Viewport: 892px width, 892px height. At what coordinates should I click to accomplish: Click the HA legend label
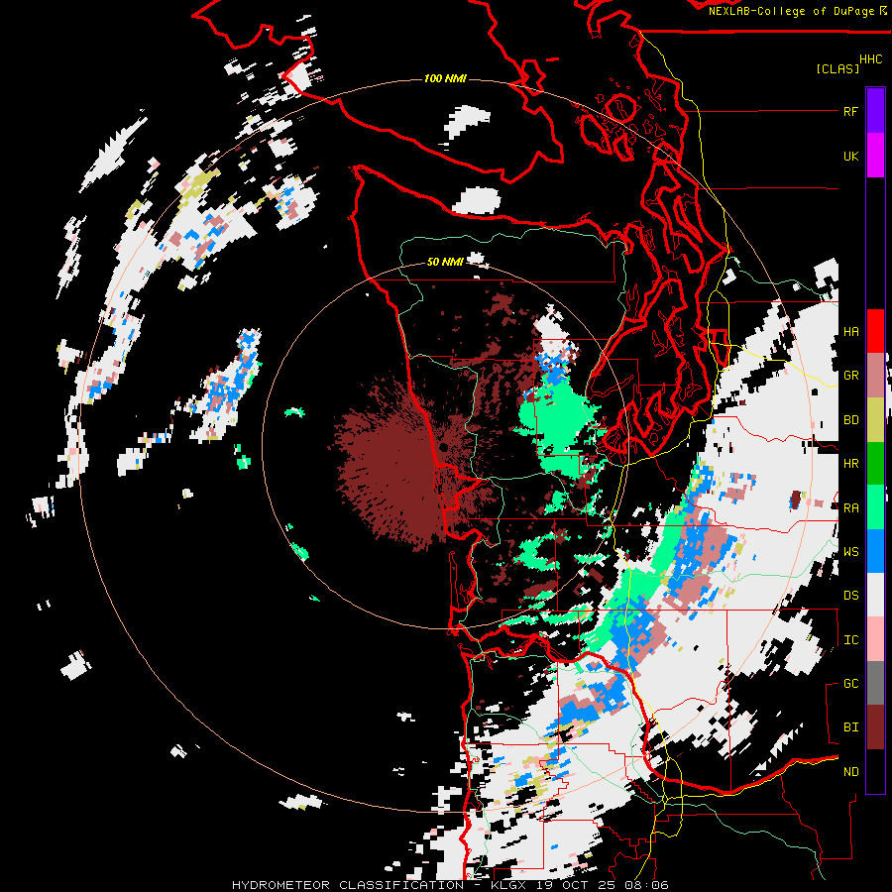850,332
